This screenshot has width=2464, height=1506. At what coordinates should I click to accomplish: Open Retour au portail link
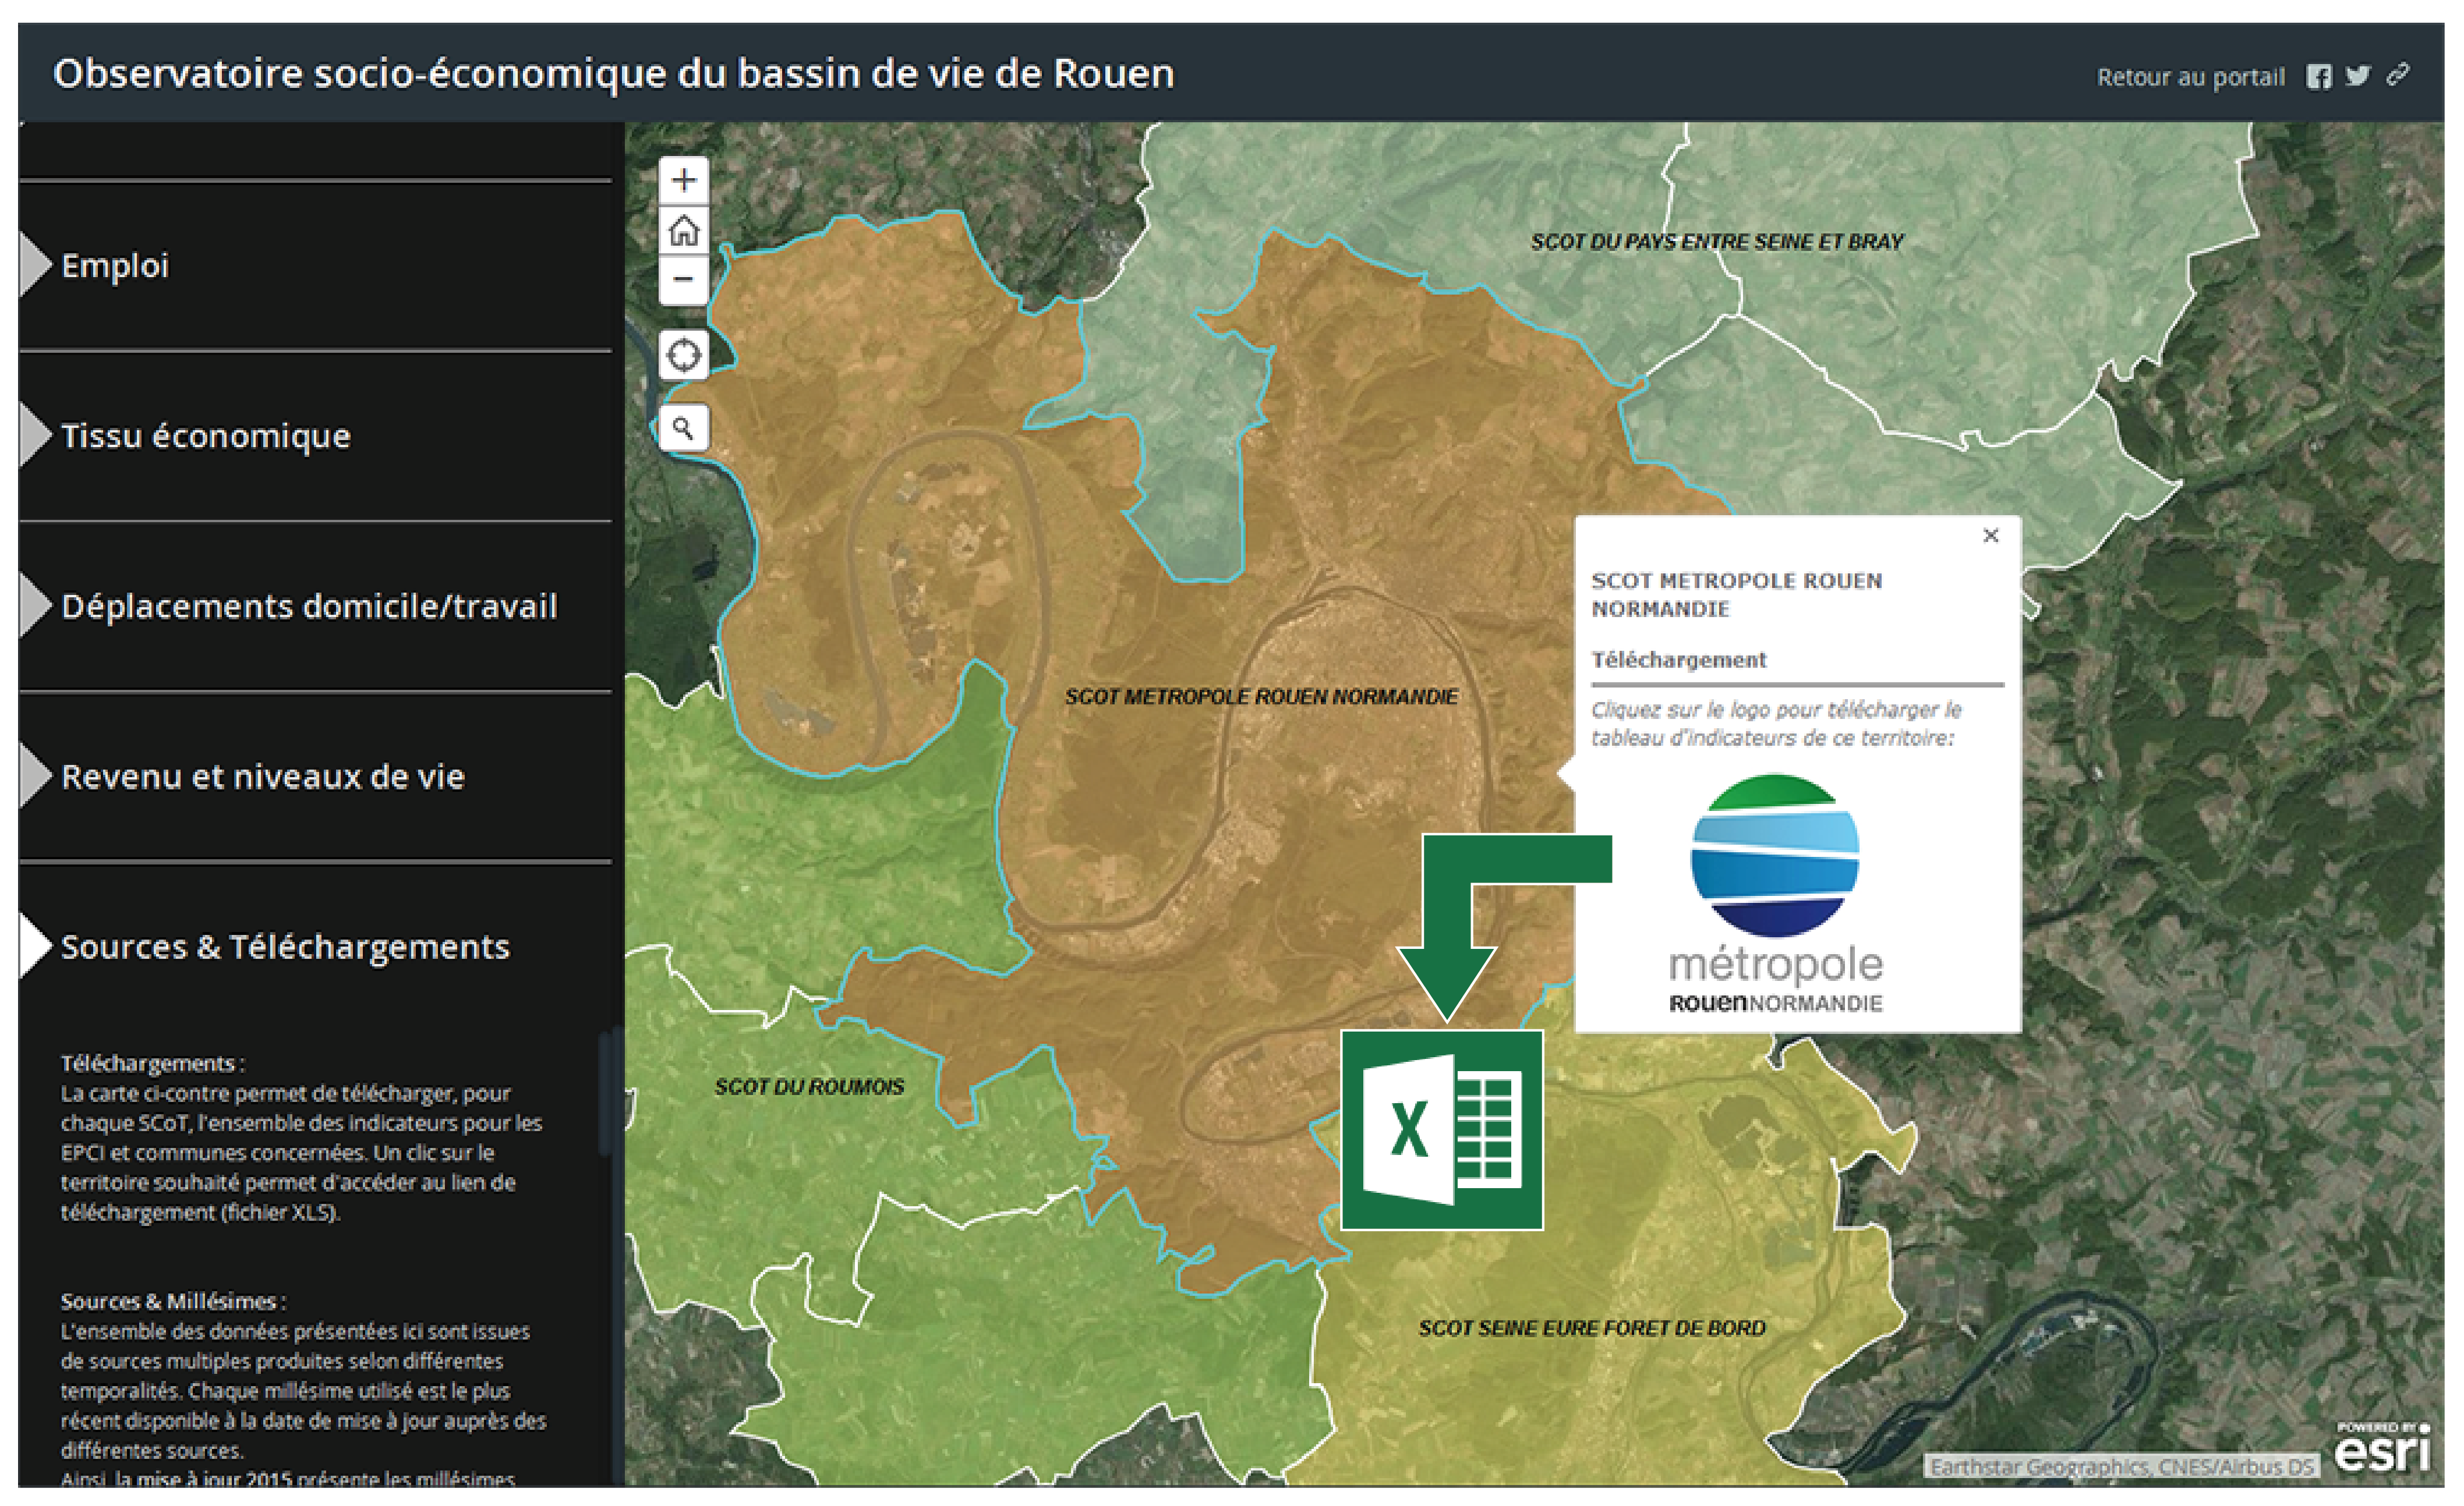(x=2190, y=77)
